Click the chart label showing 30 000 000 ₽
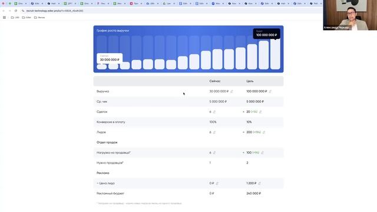This screenshot has width=377, height=212. click(x=110, y=58)
